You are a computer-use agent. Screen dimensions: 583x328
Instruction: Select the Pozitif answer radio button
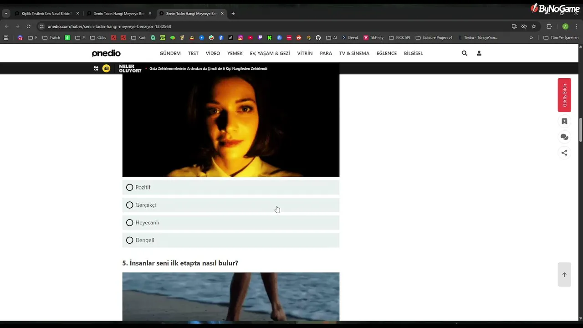[x=130, y=187]
